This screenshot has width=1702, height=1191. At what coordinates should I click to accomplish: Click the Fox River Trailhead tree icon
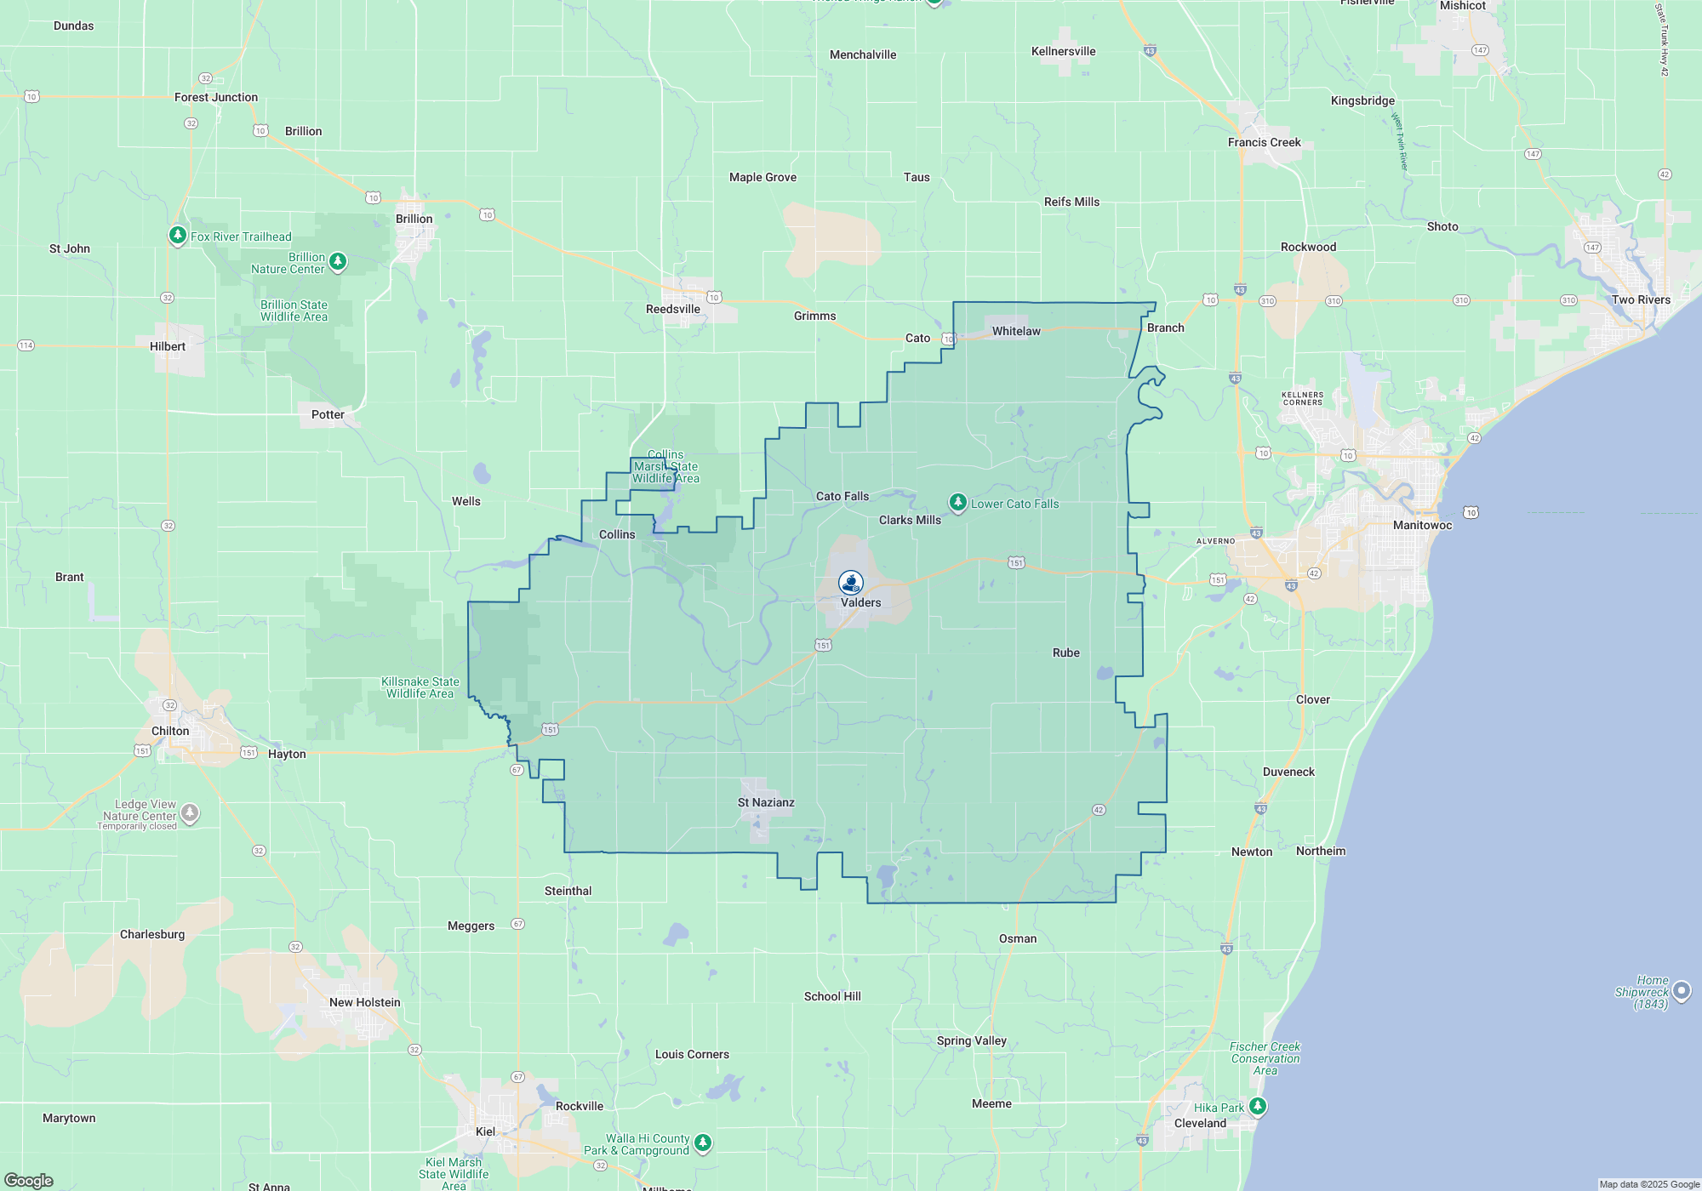(x=178, y=236)
